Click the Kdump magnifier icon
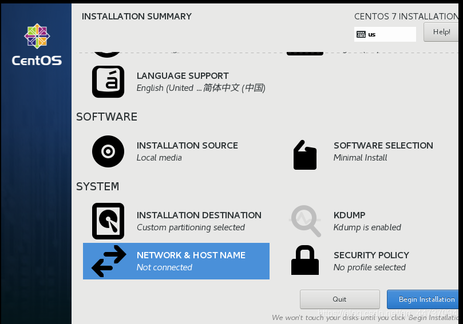 [x=305, y=221]
